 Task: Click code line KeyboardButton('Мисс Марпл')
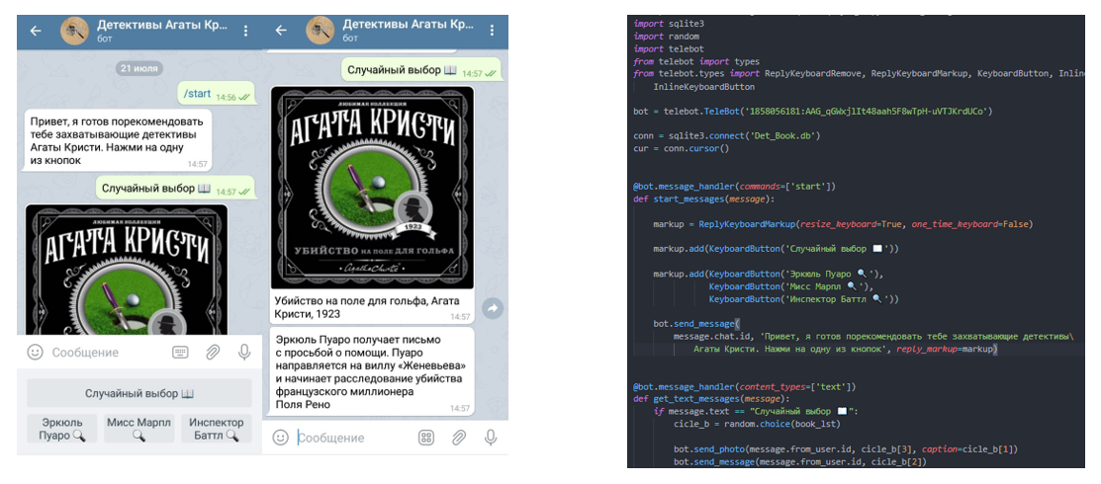[x=791, y=286]
